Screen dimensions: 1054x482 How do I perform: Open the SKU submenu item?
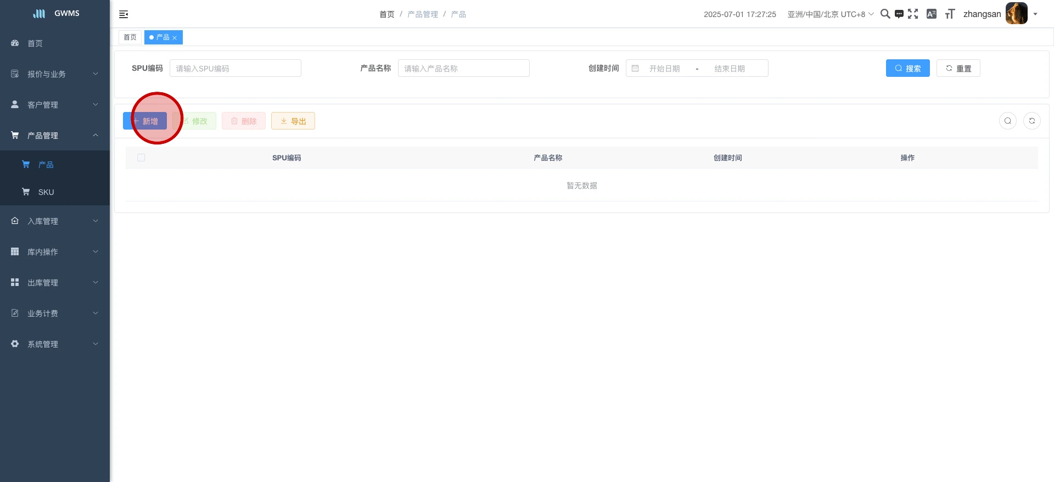tap(46, 192)
